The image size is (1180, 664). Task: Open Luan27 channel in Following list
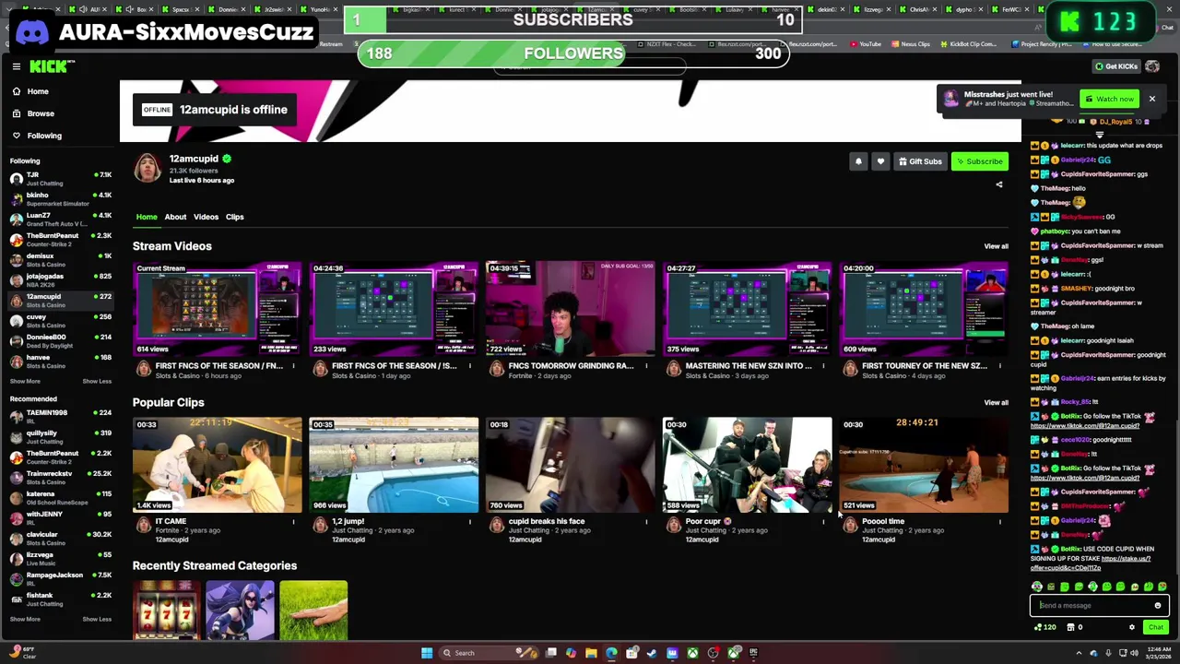60,219
